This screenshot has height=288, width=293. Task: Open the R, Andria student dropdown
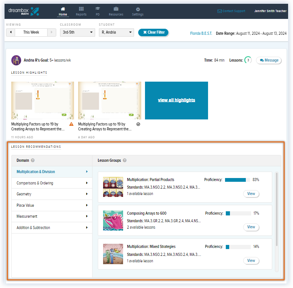[116, 33]
